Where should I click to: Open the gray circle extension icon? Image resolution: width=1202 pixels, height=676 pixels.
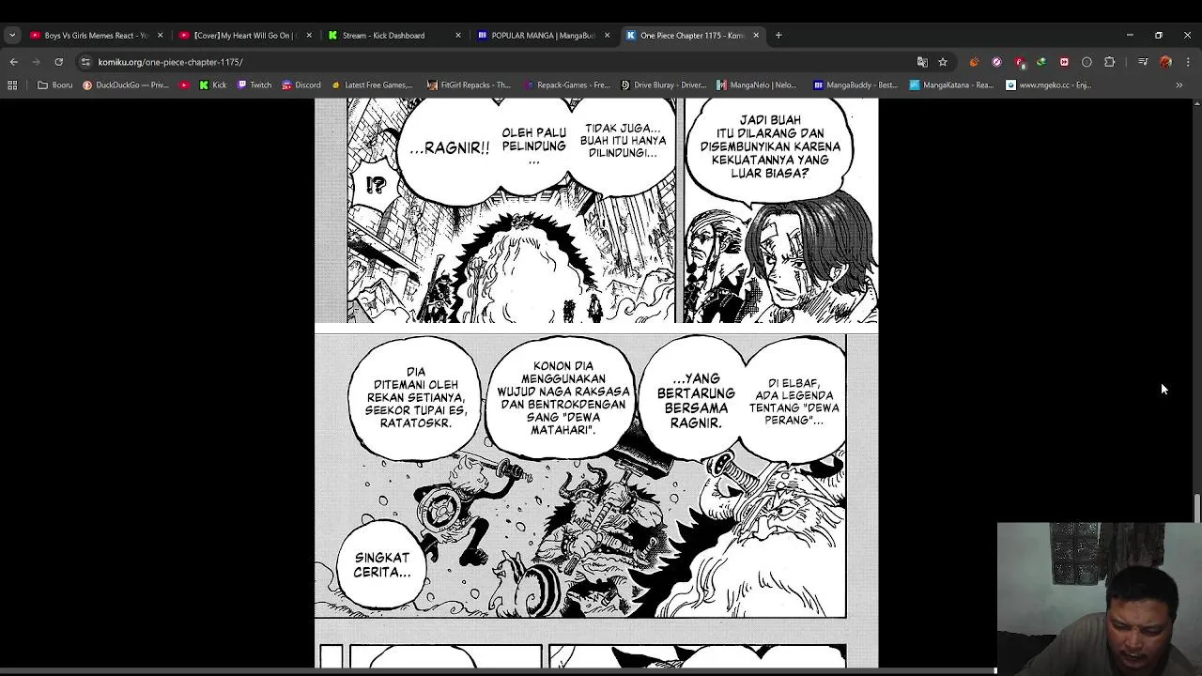point(1086,62)
